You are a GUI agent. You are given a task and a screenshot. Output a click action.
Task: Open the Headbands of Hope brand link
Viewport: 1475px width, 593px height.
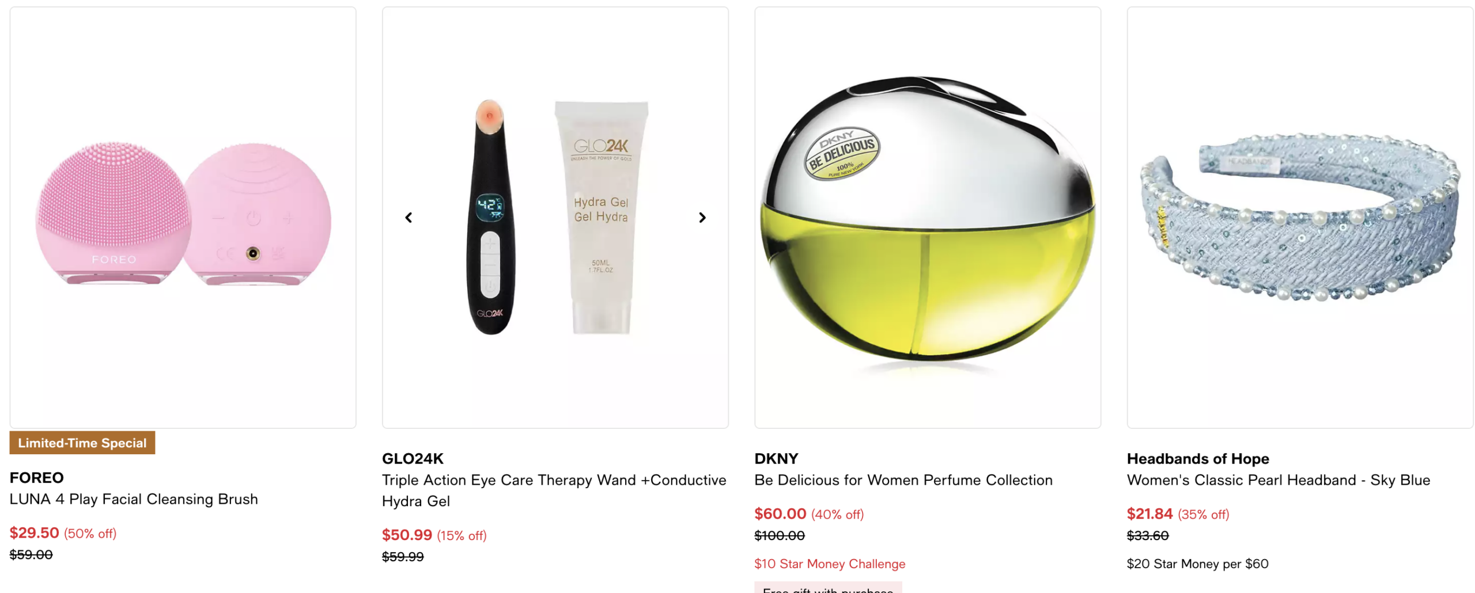click(1197, 458)
